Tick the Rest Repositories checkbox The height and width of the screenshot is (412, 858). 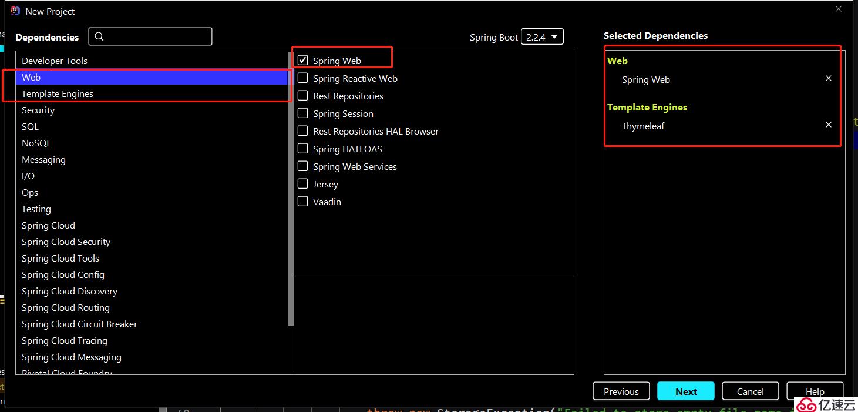tap(303, 95)
